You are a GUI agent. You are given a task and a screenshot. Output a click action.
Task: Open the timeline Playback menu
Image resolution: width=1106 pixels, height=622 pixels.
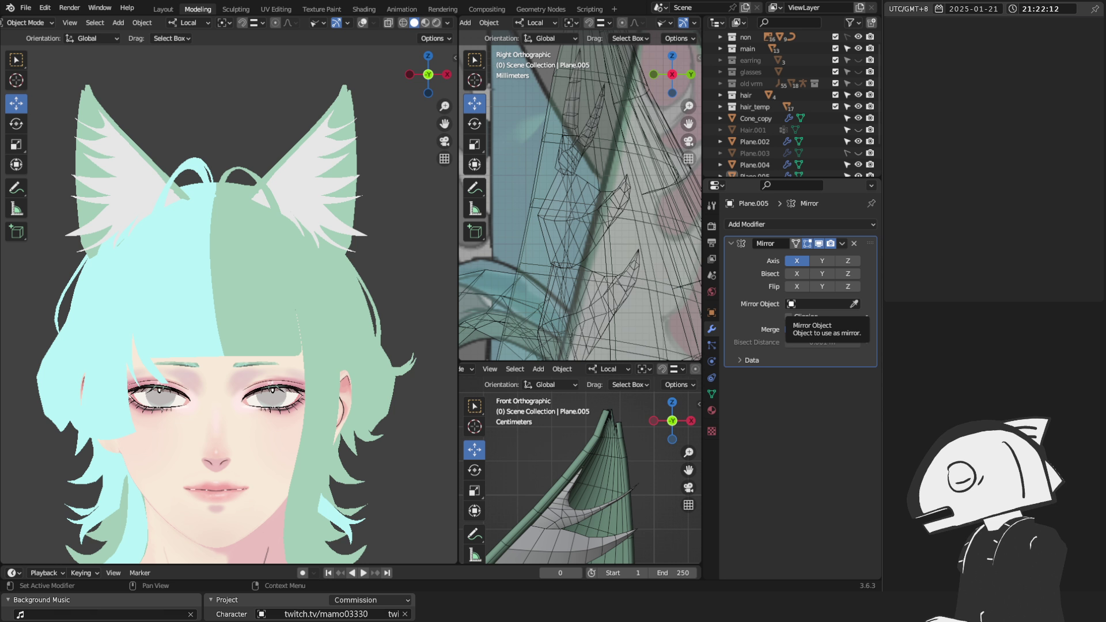click(47, 573)
